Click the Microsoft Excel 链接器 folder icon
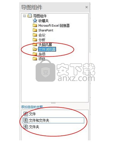132x142 pixels. point(35,25)
